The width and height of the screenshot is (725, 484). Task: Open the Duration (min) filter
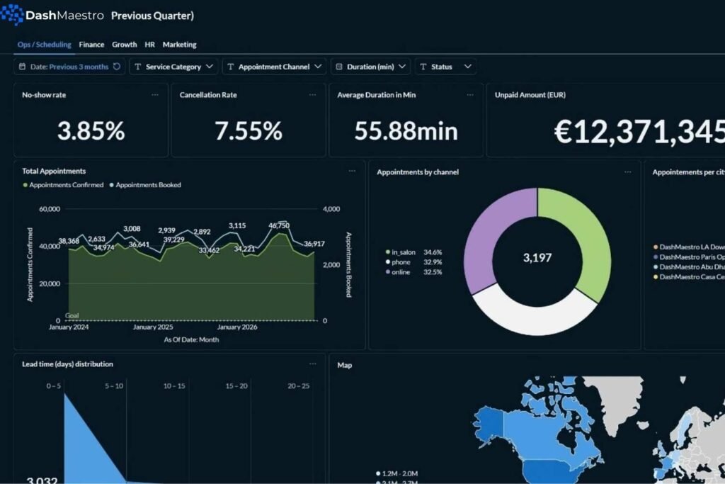click(x=370, y=67)
